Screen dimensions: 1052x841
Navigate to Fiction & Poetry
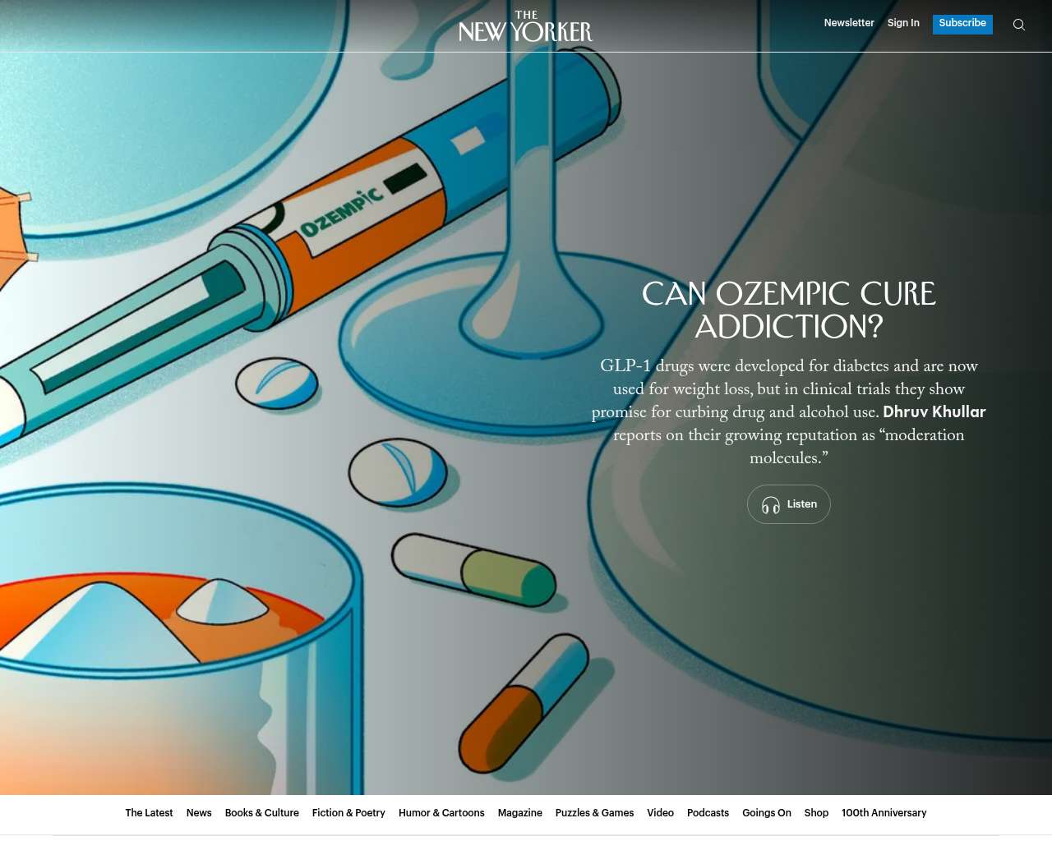coord(348,813)
